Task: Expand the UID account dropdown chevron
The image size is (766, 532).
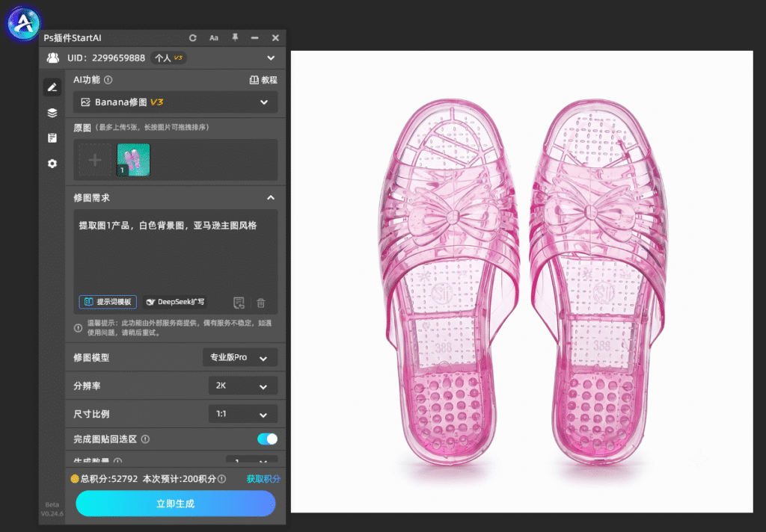Action: click(271, 58)
